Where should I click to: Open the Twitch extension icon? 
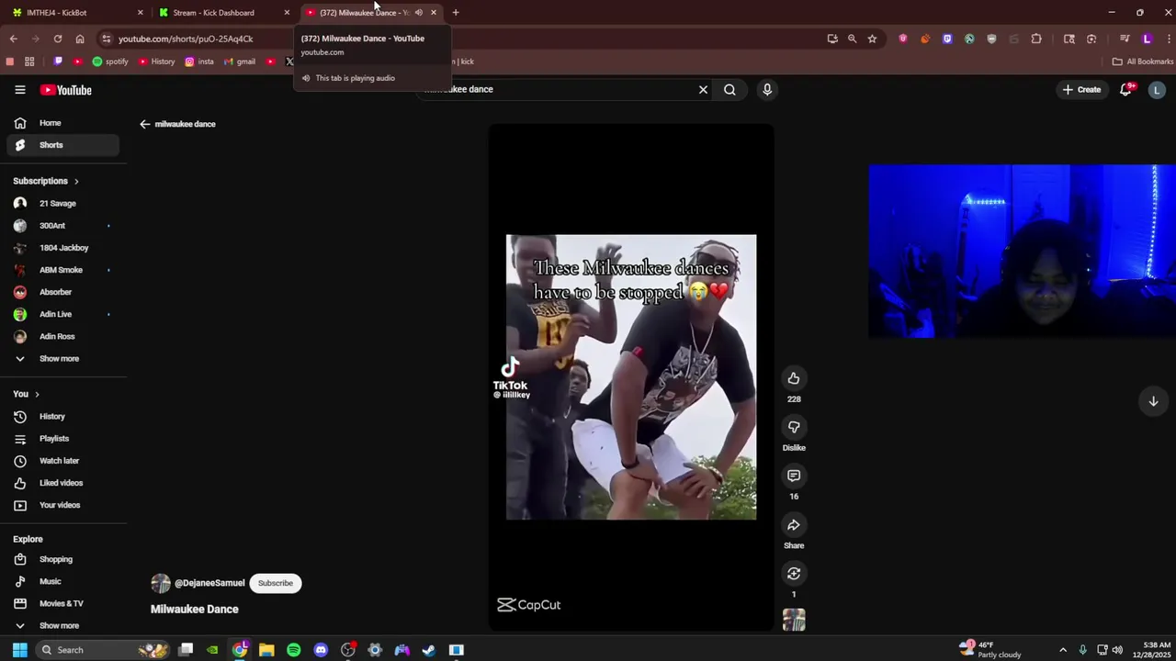947,39
